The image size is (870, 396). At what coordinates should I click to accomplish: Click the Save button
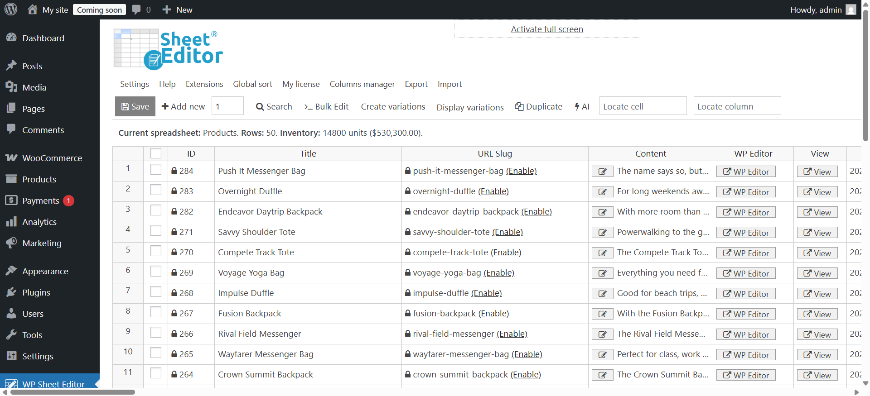click(x=135, y=106)
